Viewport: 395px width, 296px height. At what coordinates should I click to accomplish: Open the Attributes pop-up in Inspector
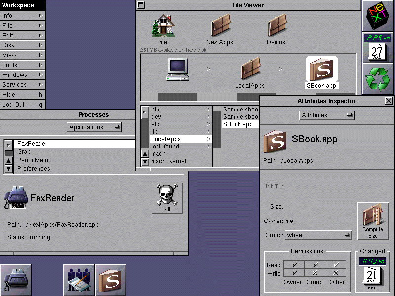(x=327, y=115)
